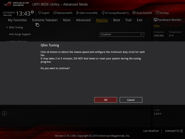This screenshot has width=185, height=139.
Task: Click the 3.376 V voltage reading
Action: [x=158, y=114]
